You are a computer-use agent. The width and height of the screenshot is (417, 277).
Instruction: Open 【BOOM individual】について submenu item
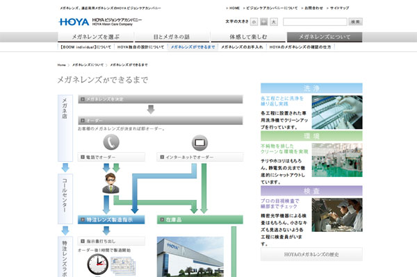point(85,47)
